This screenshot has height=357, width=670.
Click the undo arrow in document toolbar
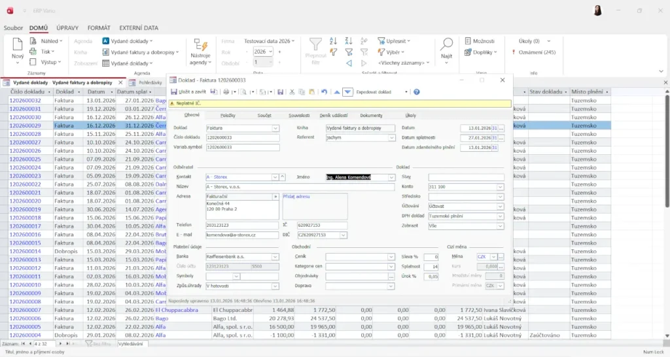(324, 92)
